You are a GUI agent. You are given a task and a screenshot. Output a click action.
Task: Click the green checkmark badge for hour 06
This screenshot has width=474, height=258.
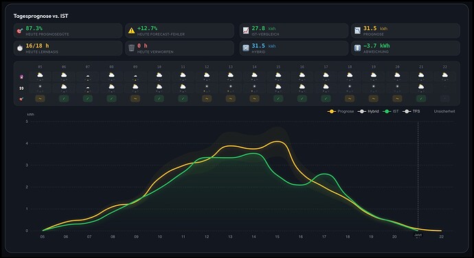(x=64, y=99)
